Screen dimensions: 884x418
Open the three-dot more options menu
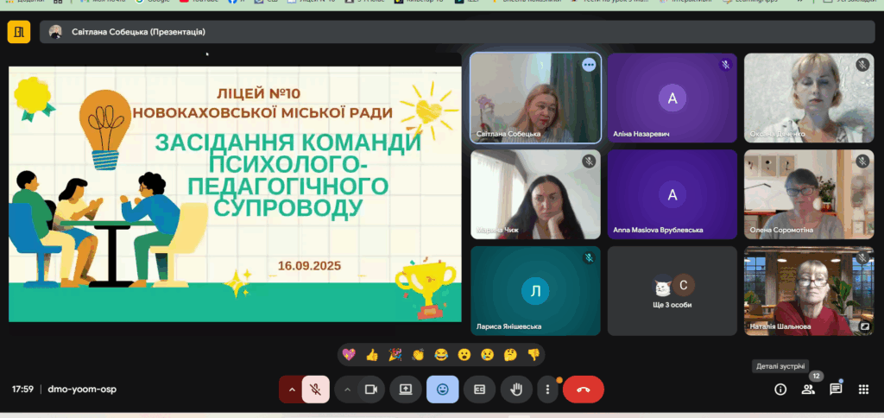tap(547, 389)
